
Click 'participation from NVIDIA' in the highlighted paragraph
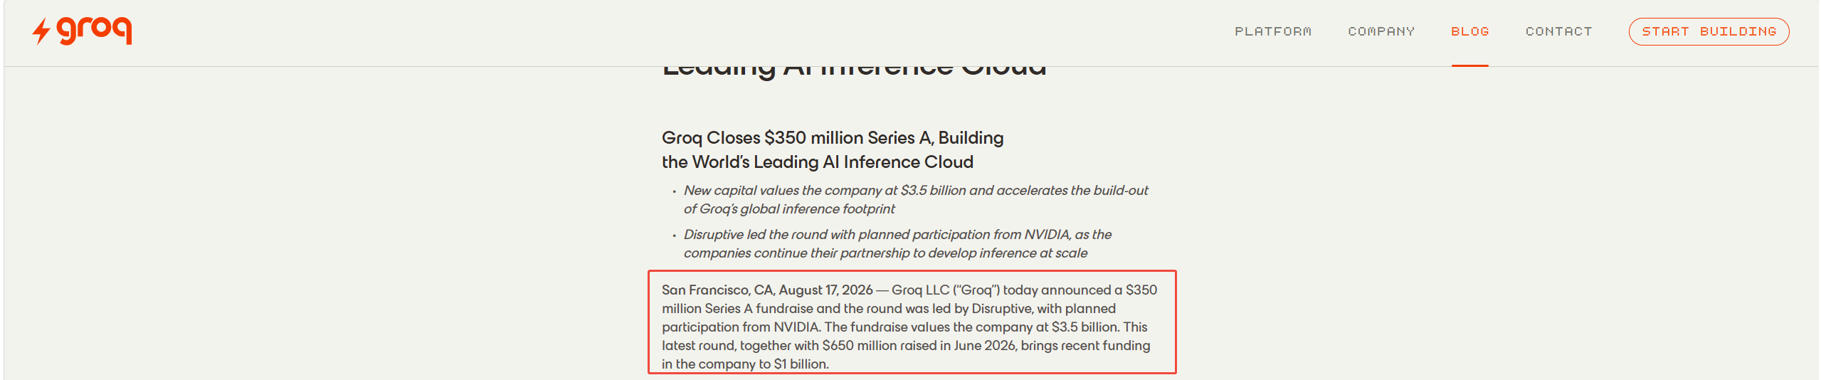coord(740,327)
